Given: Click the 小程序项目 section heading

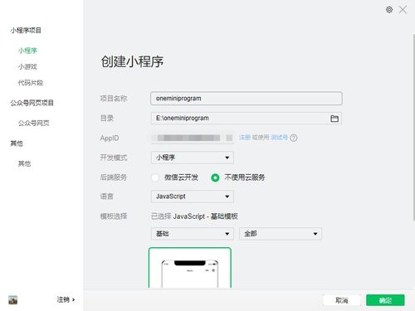Looking at the screenshot, I should tap(26, 31).
